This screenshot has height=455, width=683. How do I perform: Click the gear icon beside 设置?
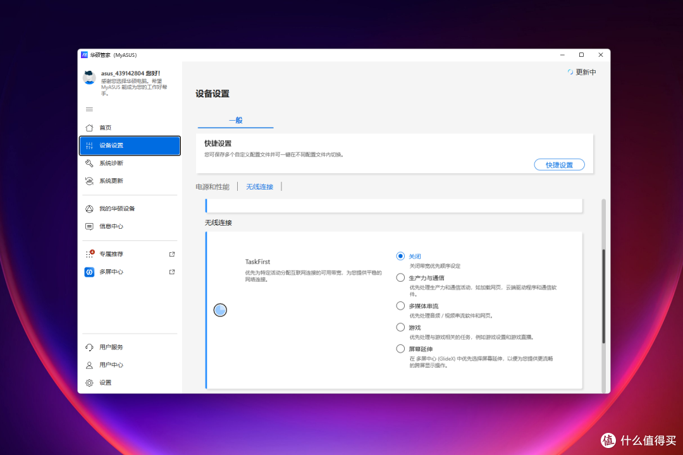click(89, 383)
